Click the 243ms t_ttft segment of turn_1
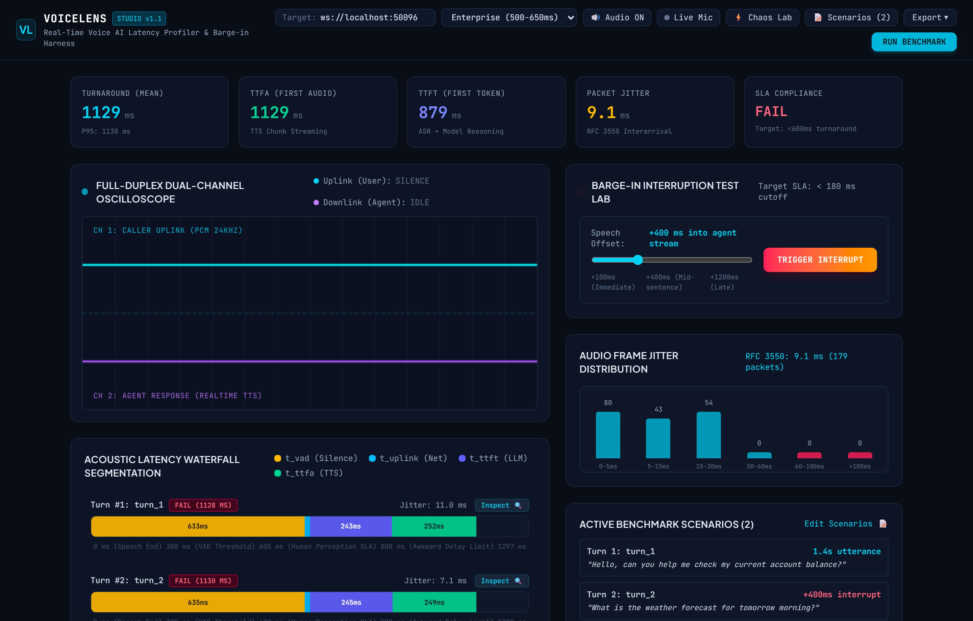The height and width of the screenshot is (621, 973). click(350, 526)
